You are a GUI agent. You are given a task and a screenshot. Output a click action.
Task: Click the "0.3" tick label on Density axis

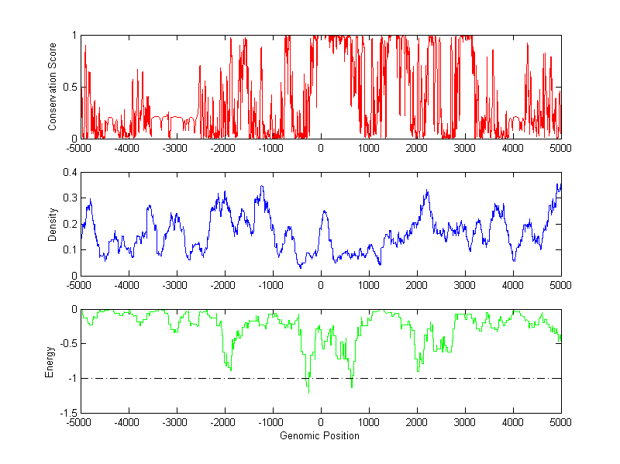(x=69, y=198)
